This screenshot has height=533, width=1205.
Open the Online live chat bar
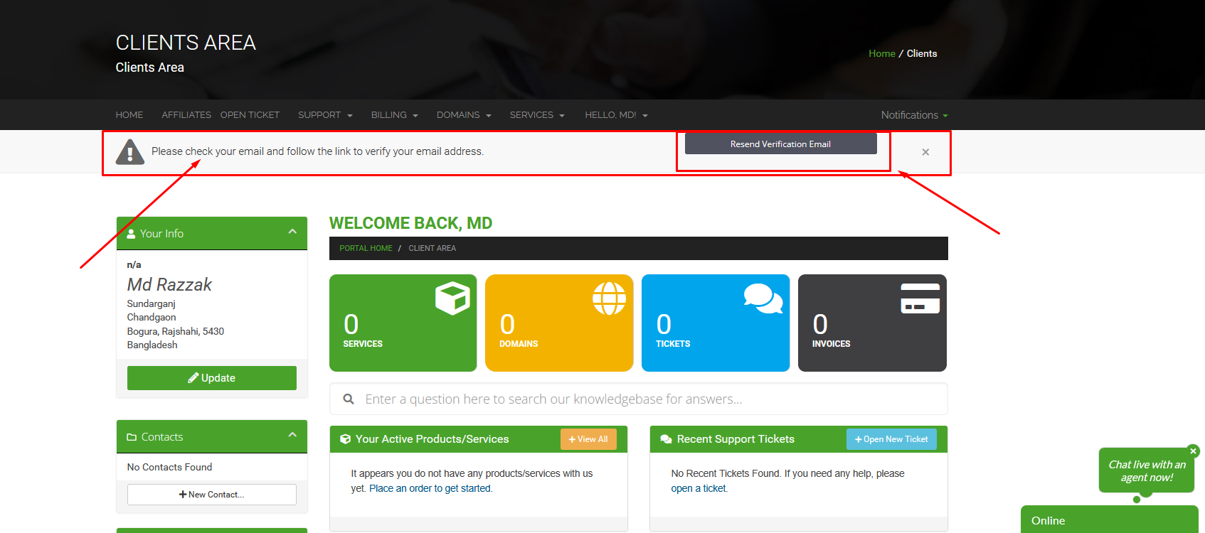(x=1108, y=520)
